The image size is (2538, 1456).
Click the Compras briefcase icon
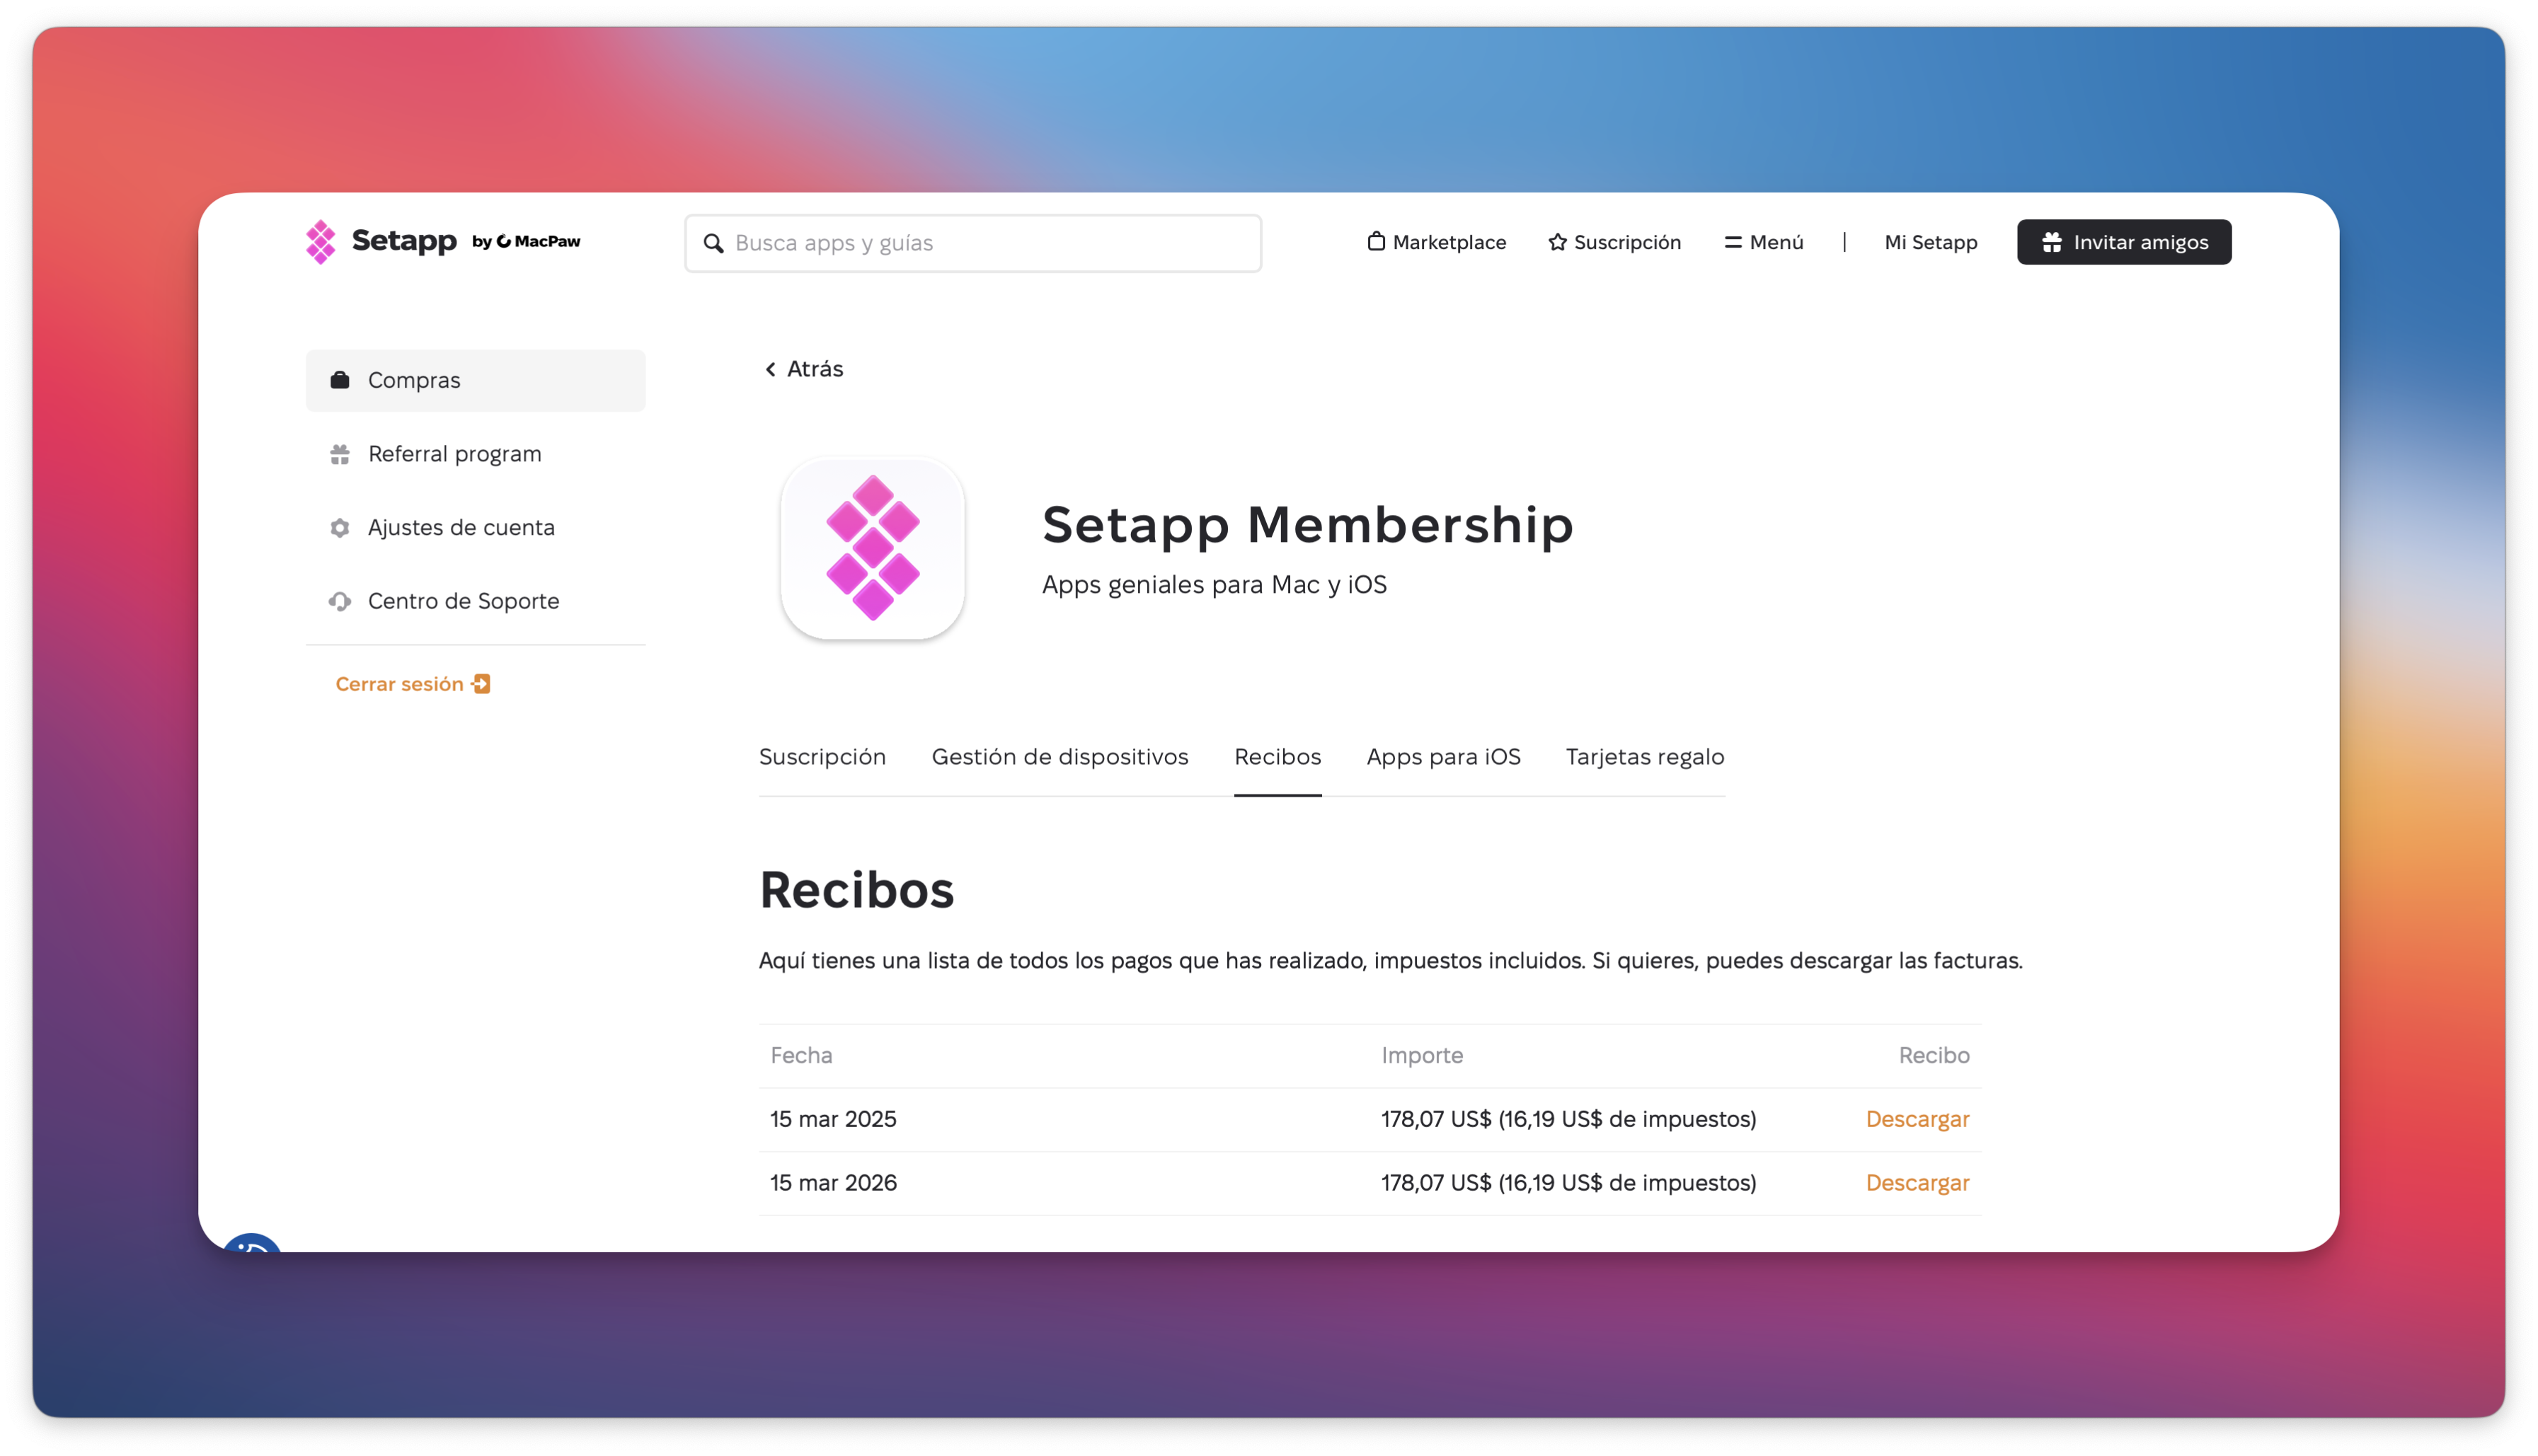(x=340, y=380)
